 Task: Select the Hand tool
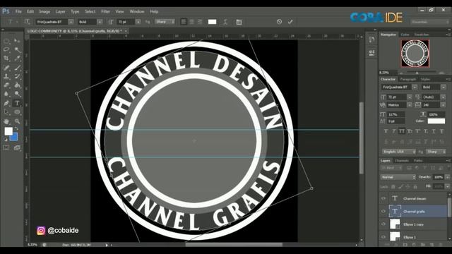coord(6,121)
